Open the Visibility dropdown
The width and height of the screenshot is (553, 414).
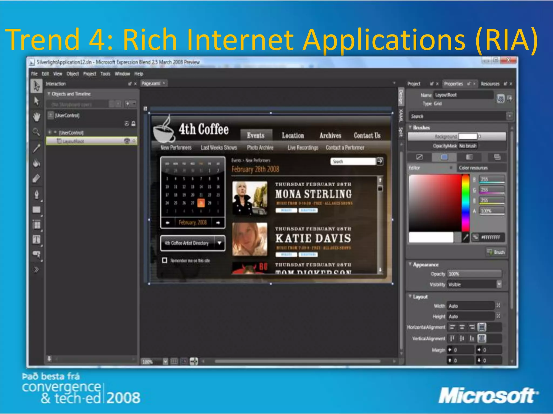[499, 284]
